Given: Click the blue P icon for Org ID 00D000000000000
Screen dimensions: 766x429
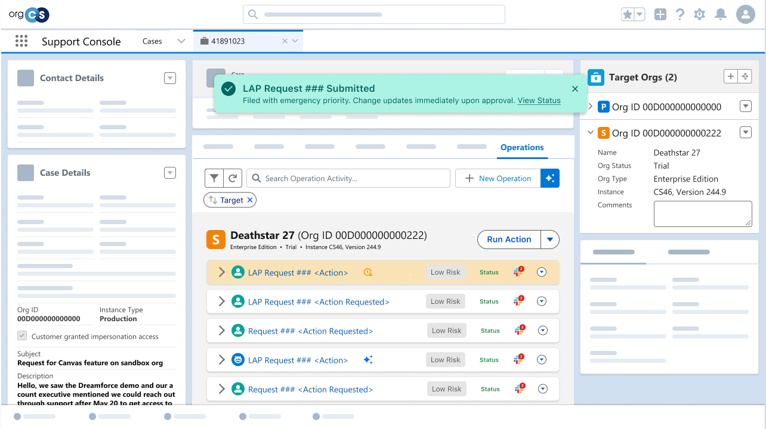Looking at the screenshot, I should coord(603,107).
